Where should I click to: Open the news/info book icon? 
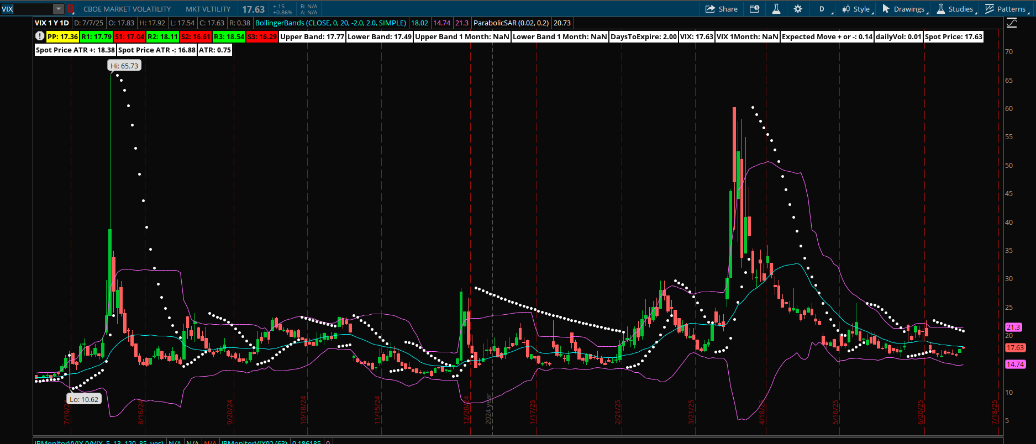(x=754, y=9)
